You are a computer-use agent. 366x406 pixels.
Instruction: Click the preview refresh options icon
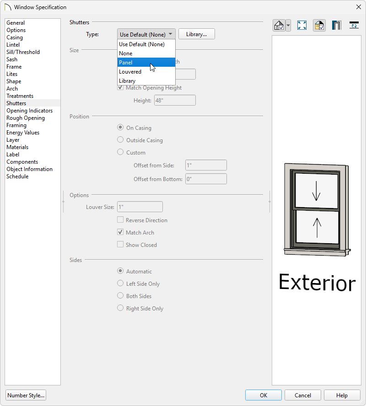[x=354, y=26]
